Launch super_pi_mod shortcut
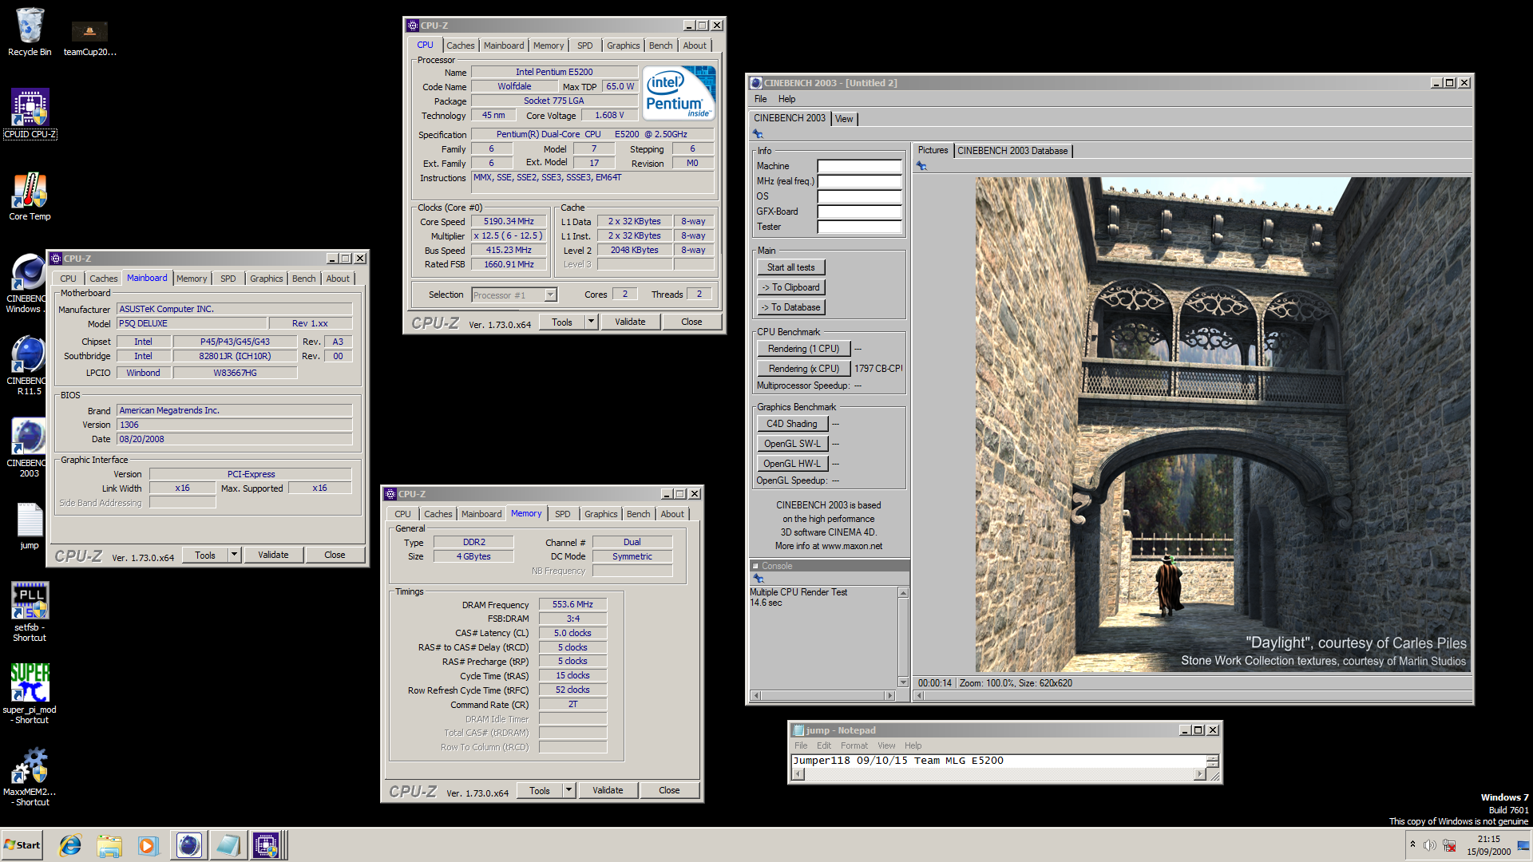The height and width of the screenshot is (862, 1533). (x=30, y=694)
